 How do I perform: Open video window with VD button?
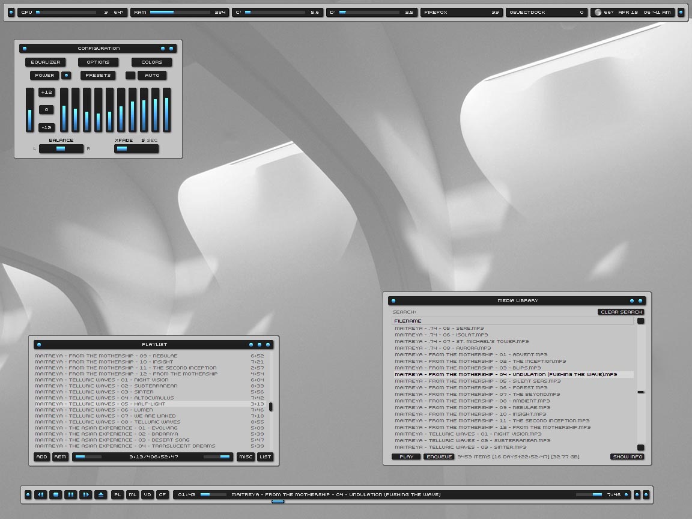click(x=147, y=494)
